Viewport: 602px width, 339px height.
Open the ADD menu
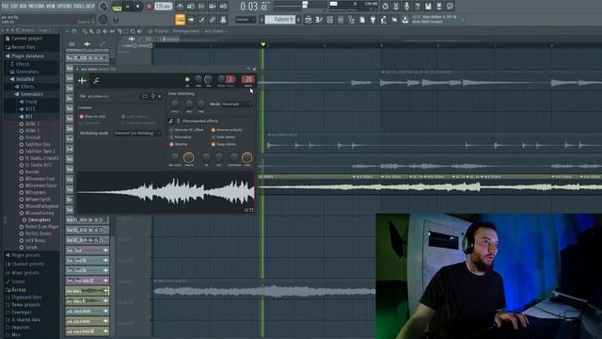pos(23,7)
